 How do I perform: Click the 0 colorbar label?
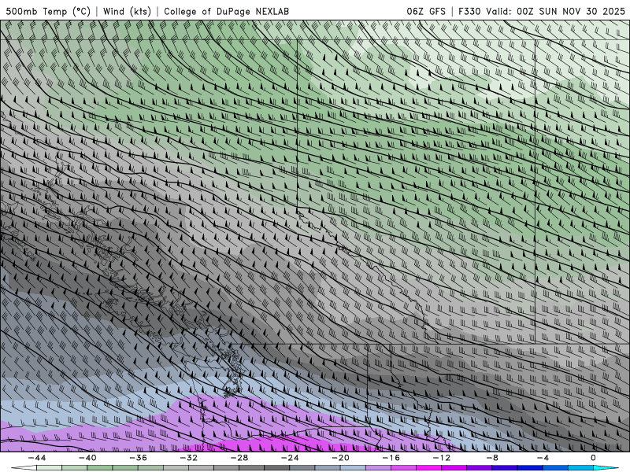point(593,458)
